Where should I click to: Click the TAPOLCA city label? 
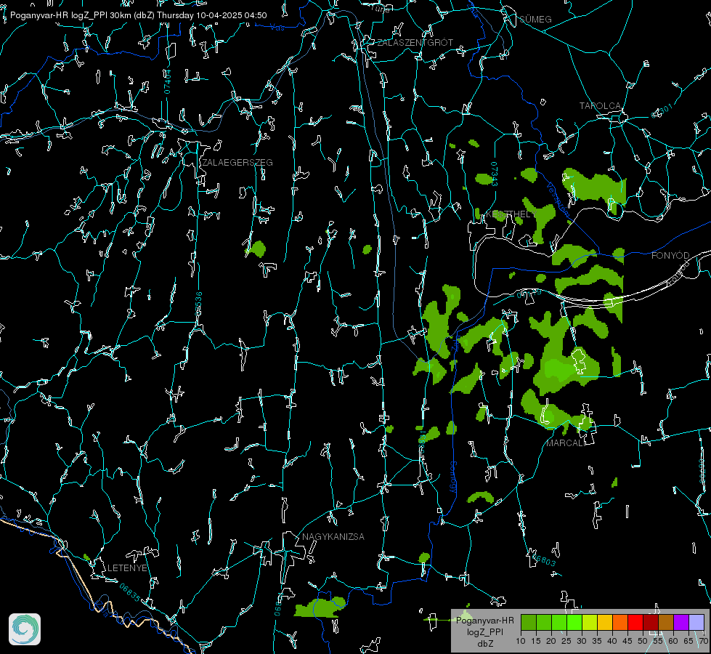(x=600, y=106)
